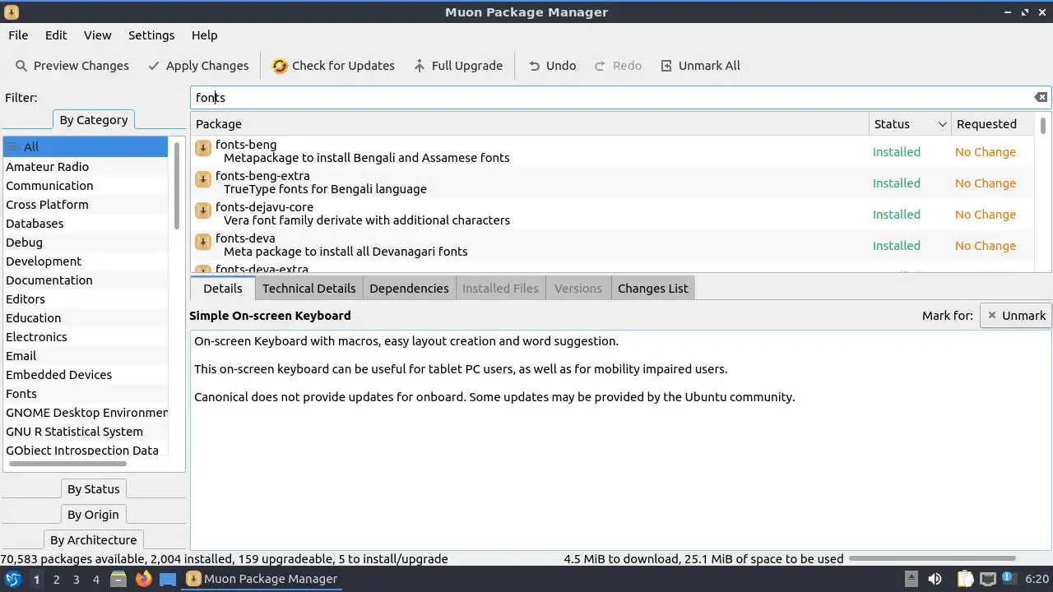The image size is (1053, 592).
Task: Undo the last package marking
Action: 552,66
